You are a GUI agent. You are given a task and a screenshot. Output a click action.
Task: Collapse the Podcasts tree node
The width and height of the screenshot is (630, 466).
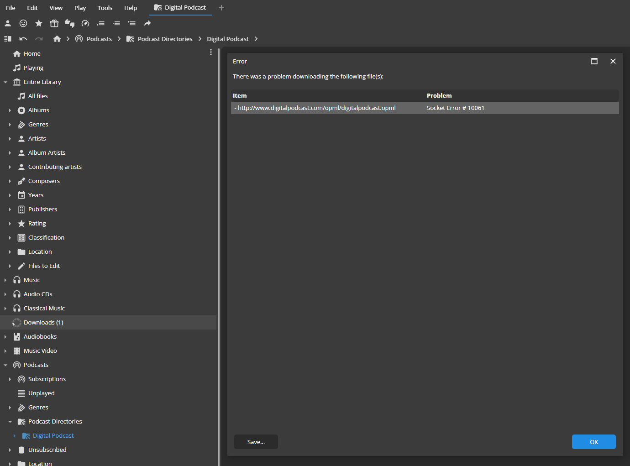coord(5,365)
